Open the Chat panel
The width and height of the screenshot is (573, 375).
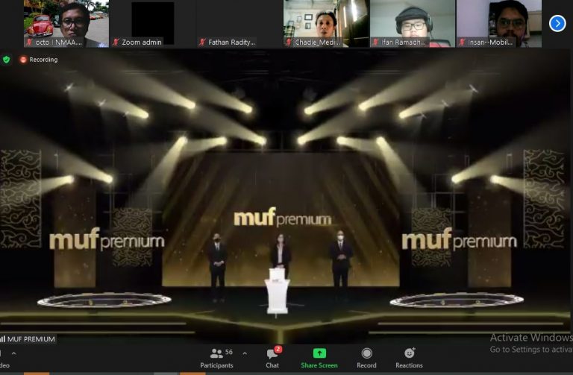coord(272,358)
